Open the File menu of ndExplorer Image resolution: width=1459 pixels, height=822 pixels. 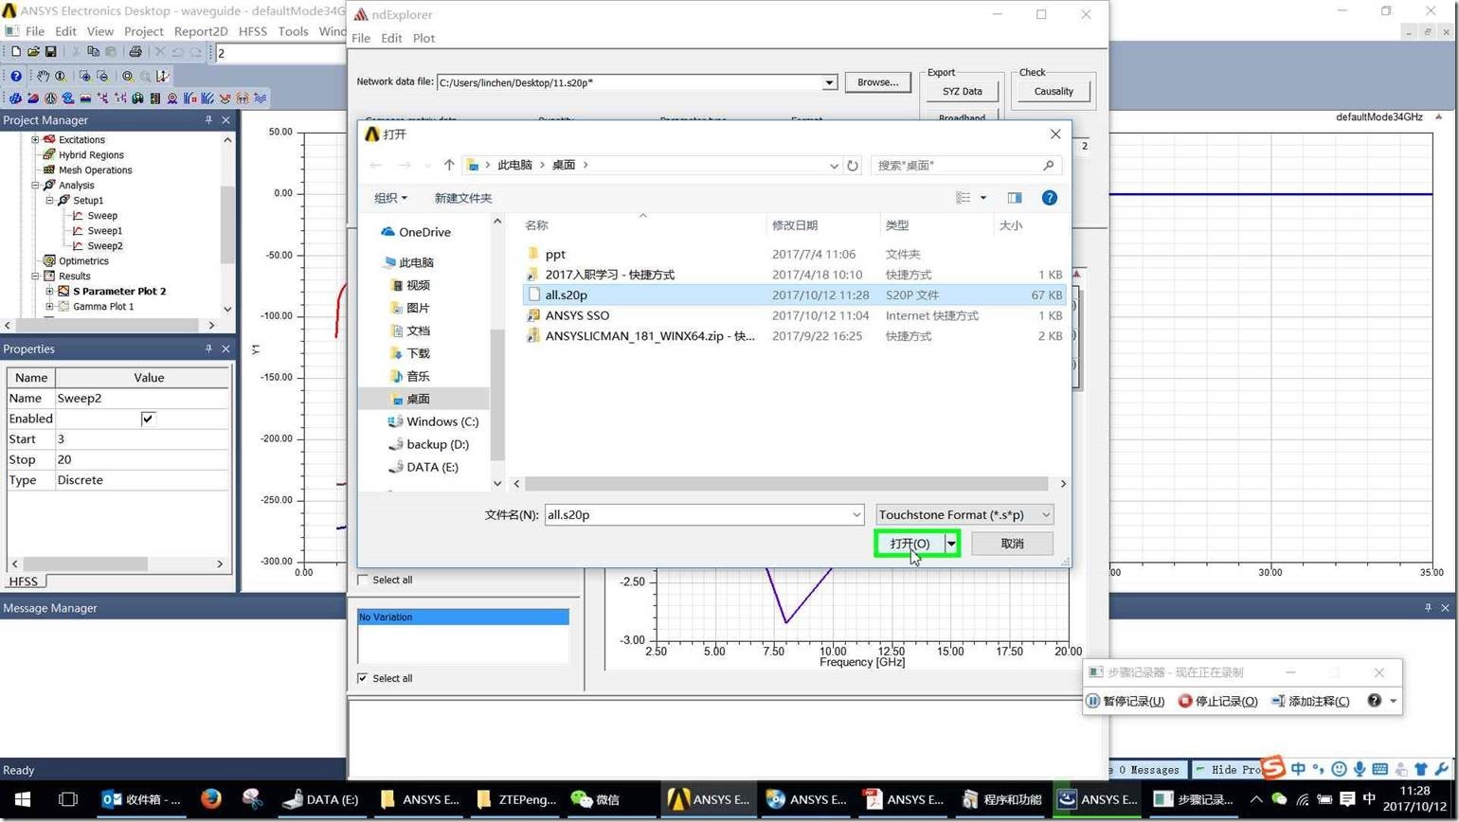click(361, 38)
